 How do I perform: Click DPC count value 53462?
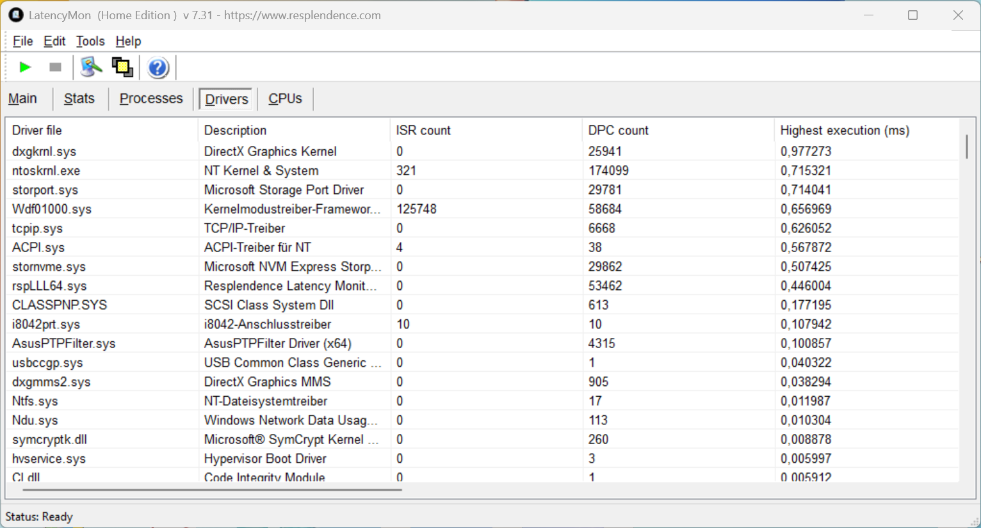pos(605,286)
